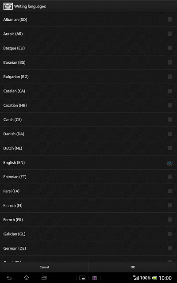This screenshot has width=177, height=283.
Task: Open the small apps window icon
Action: (82, 278)
